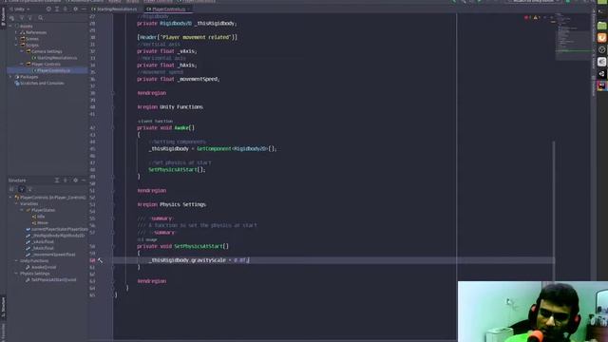The width and height of the screenshot is (608, 342).
Task: Click the filter icon in Explorer toolbar
Action: tap(22, 18)
